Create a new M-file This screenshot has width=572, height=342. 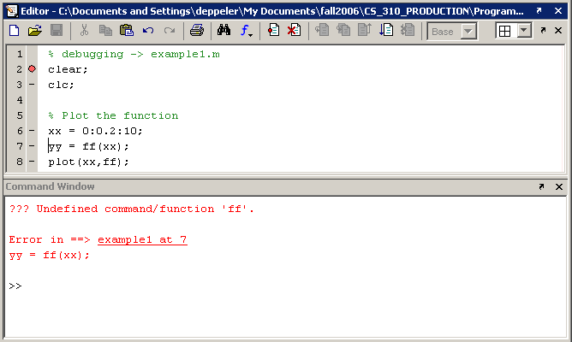15,31
